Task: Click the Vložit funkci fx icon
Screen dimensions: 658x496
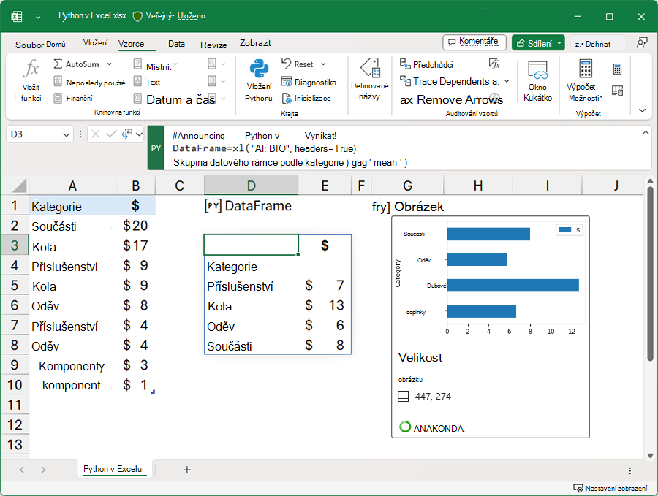Action: (31, 69)
